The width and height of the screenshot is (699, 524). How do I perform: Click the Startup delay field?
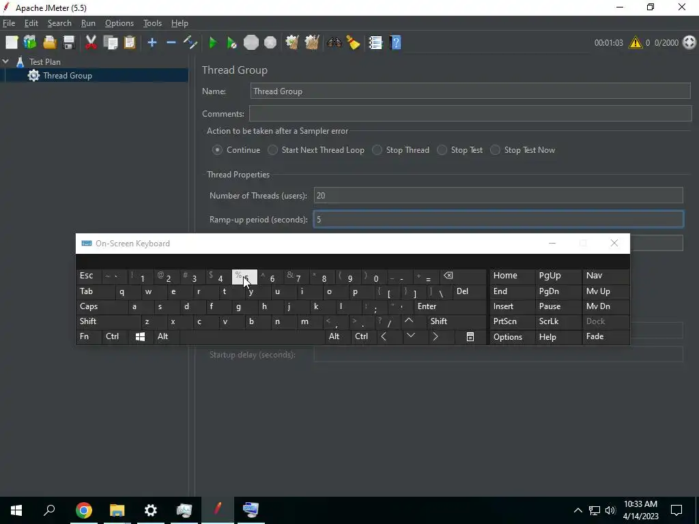(498, 355)
